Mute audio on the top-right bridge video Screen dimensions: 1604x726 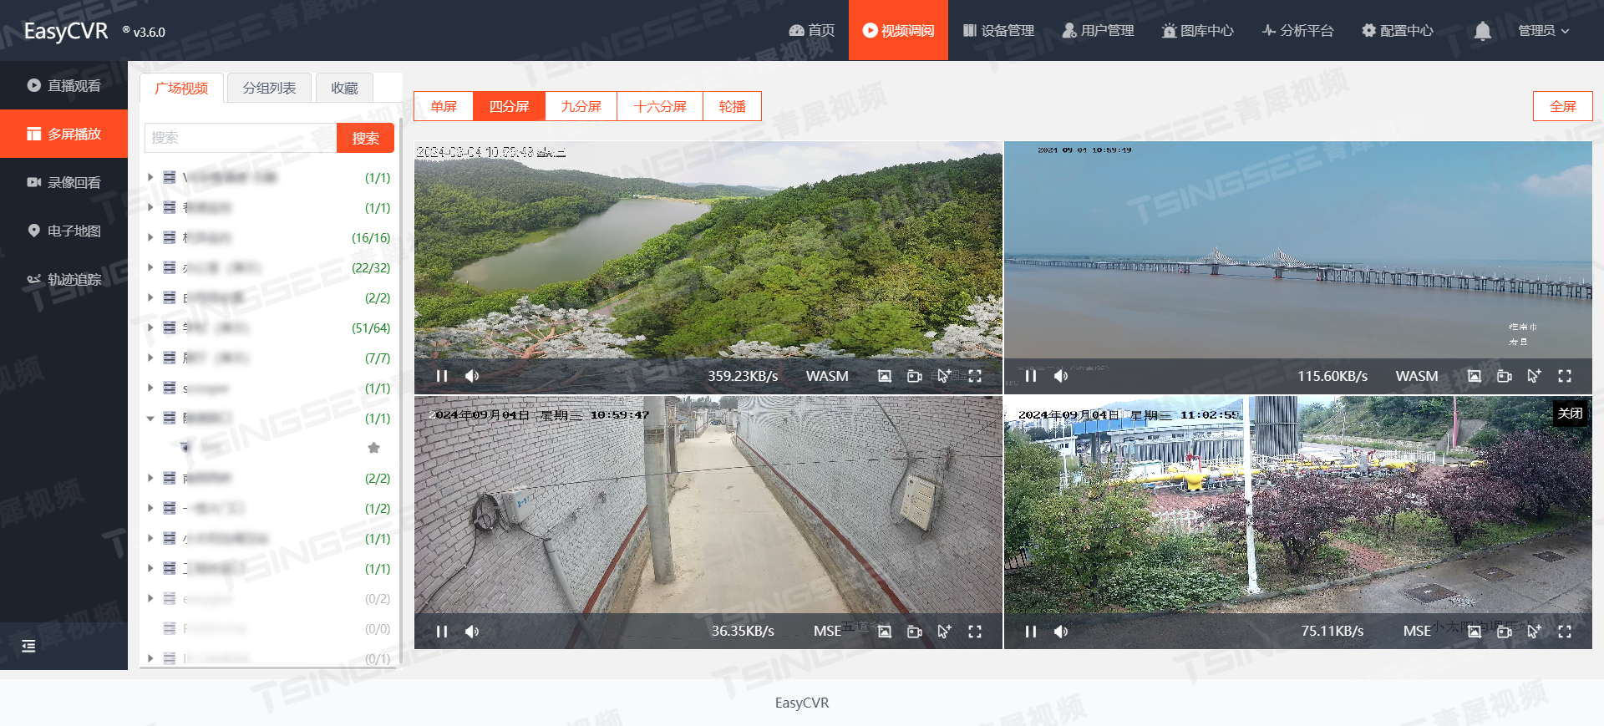tap(1061, 376)
